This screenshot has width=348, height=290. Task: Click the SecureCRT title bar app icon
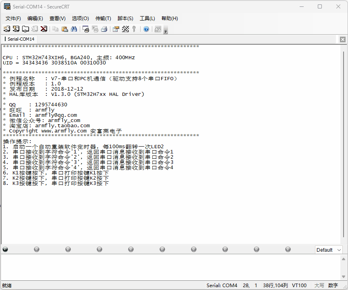pyautogui.click(x=7, y=7)
